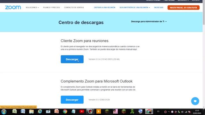Click the scrollbar down arrow
The height and width of the screenshot is (115, 205).
204,107
